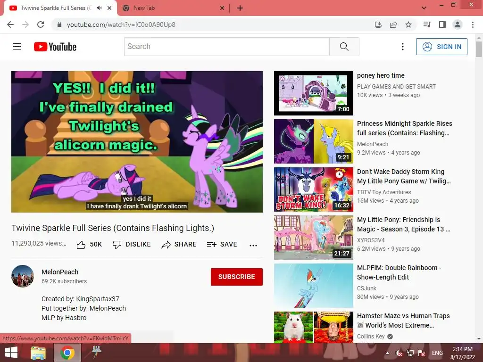The width and height of the screenshot is (483, 362).
Task: Click the Chrome taskbar icon
Action: pyautogui.click(x=67, y=353)
